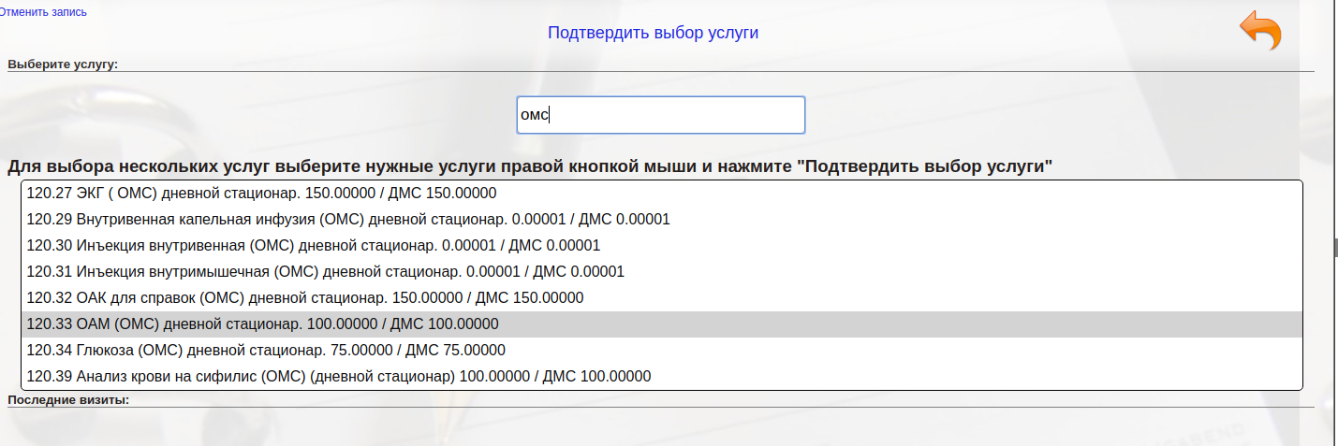Image resolution: width=1338 pixels, height=446 pixels.
Task: Select 120.32 ОАК для справок
Action: click(x=304, y=298)
